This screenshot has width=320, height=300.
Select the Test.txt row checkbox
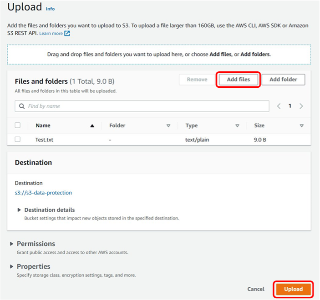click(18, 140)
